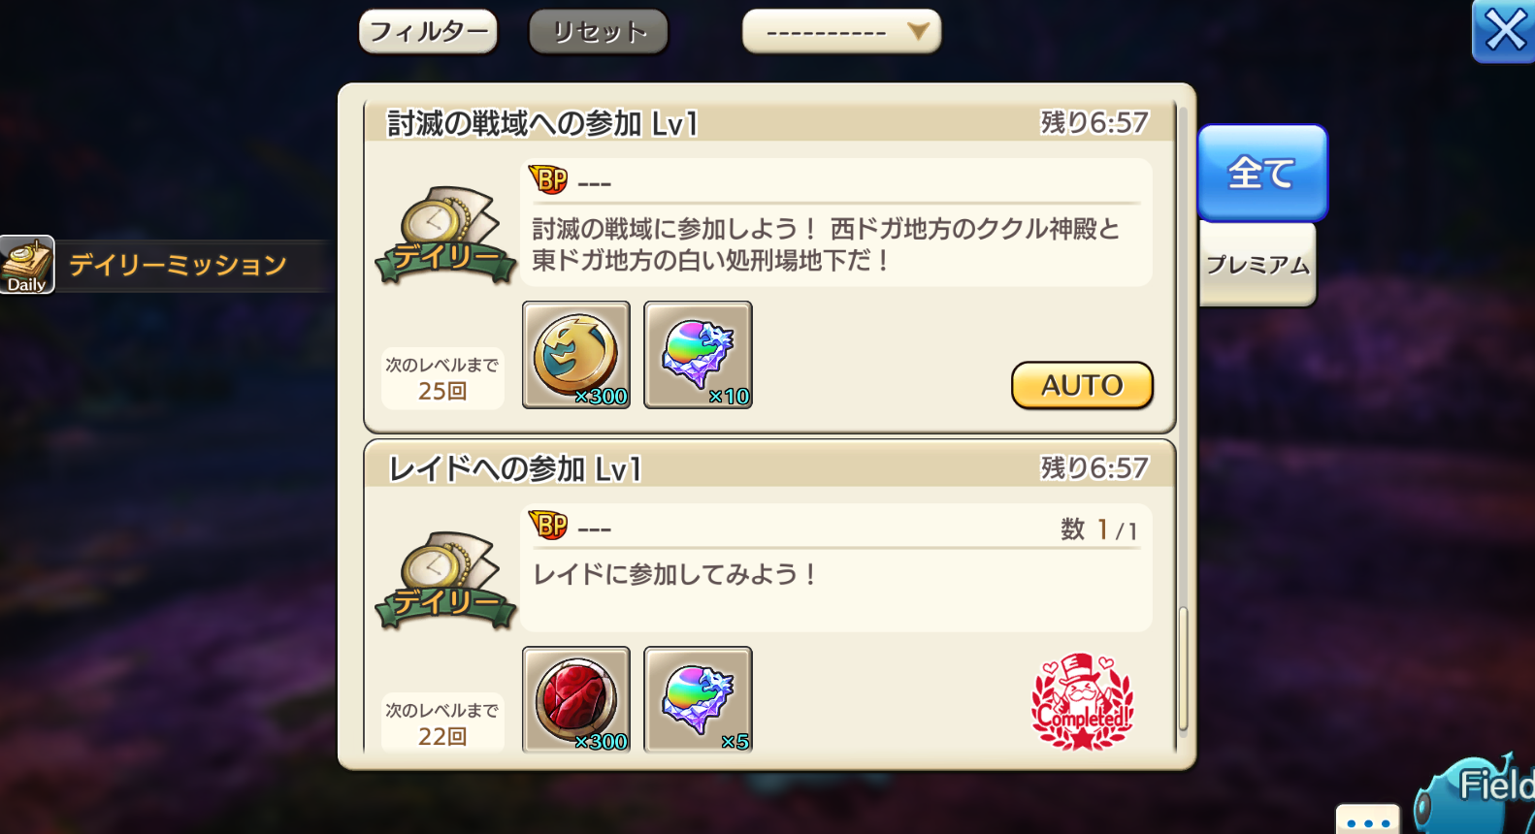The height and width of the screenshot is (834, 1535).
Task: Click the mission list scrollbar handle
Action: tap(1183, 669)
